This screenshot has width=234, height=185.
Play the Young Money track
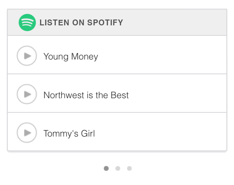click(27, 56)
